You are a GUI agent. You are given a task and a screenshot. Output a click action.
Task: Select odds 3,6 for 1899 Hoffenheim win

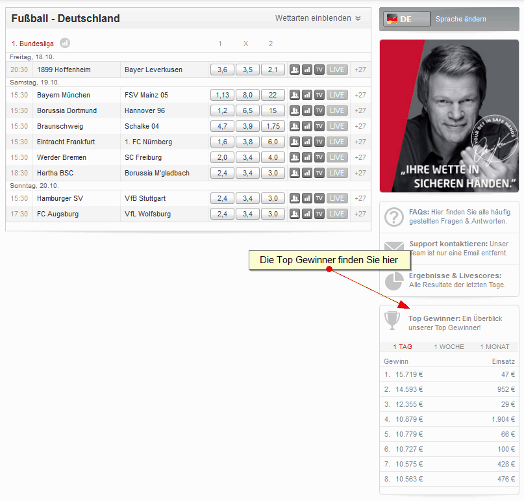pyautogui.click(x=222, y=70)
